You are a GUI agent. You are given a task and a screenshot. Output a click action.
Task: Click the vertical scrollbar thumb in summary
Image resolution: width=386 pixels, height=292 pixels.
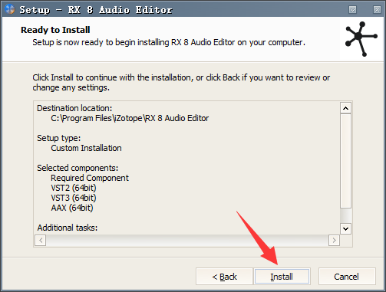tap(345, 161)
